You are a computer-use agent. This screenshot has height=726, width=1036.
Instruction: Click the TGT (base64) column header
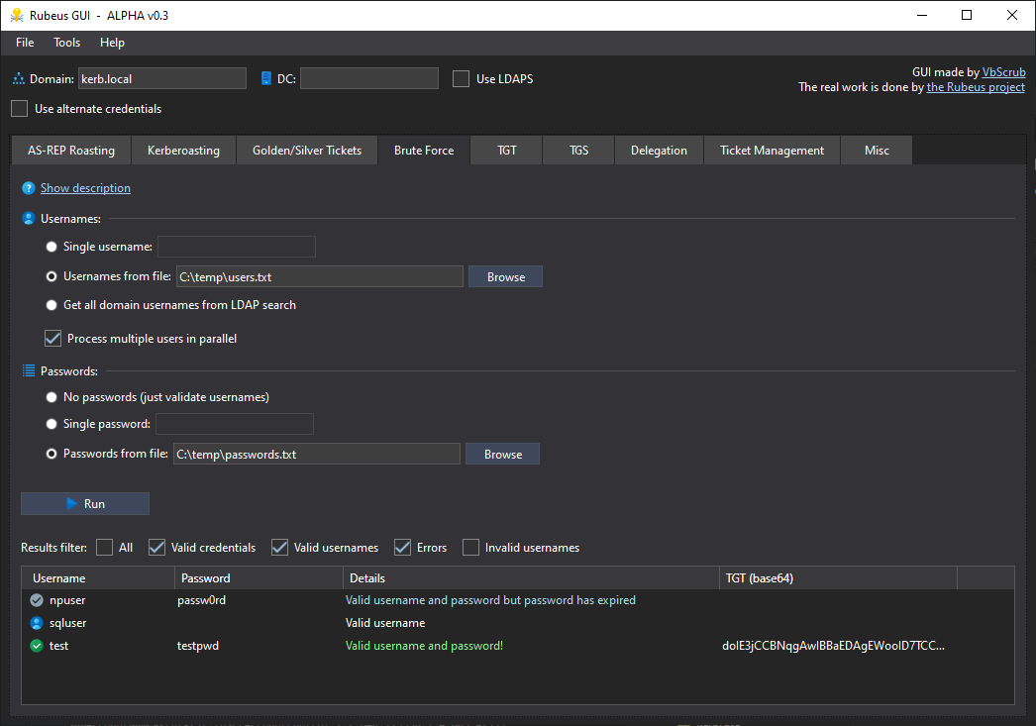[839, 578]
